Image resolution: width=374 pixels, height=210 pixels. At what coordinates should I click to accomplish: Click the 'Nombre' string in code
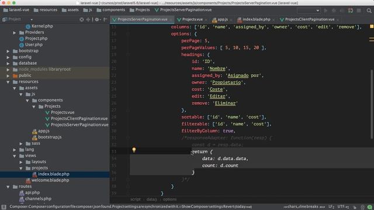[217, 69]
